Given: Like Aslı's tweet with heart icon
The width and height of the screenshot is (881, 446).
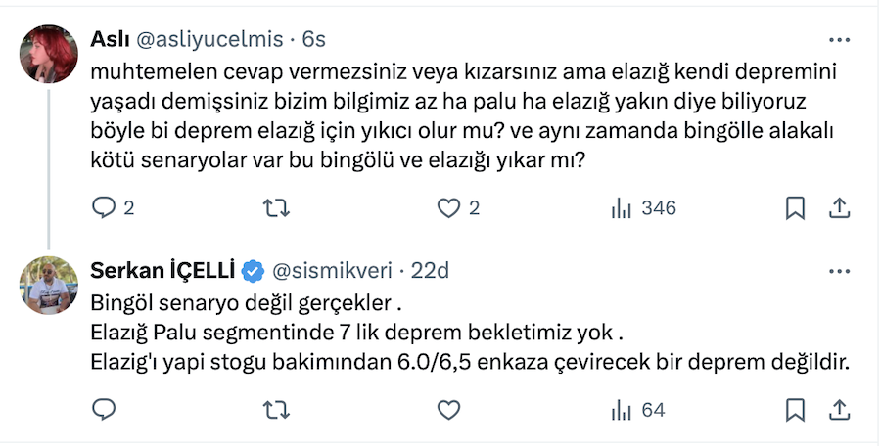Looking at the screenshot, I should pyautogui.click(x=448, y=208).
